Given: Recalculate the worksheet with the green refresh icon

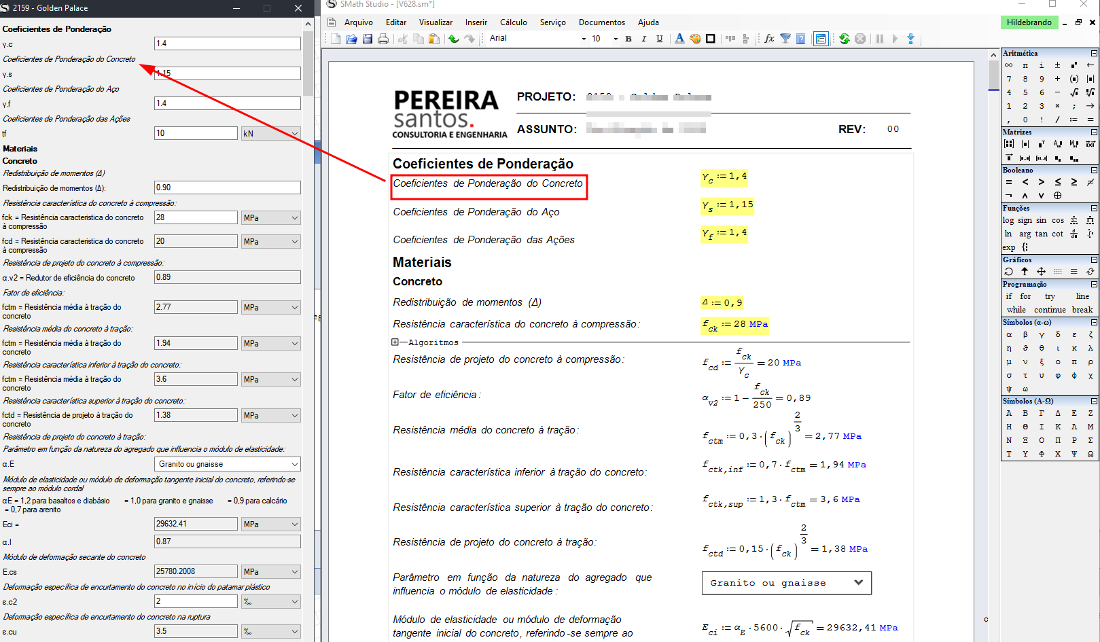Looking at the screenshot, I should [x=844, y=39].
